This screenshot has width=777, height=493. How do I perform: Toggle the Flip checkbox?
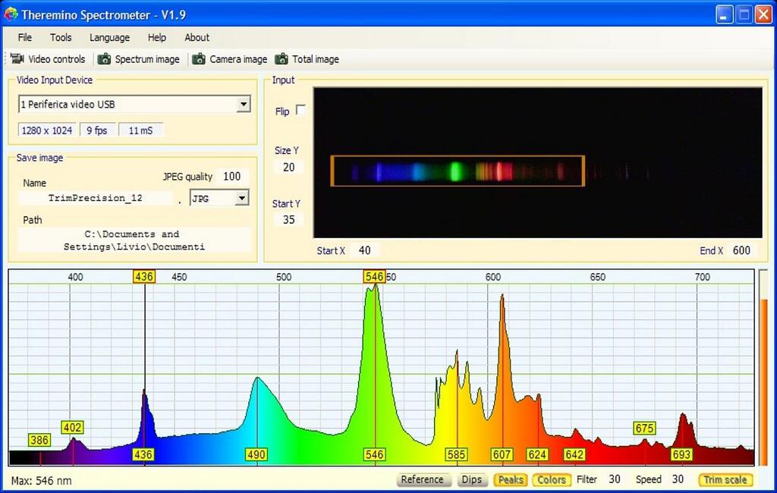coord(300,110)
